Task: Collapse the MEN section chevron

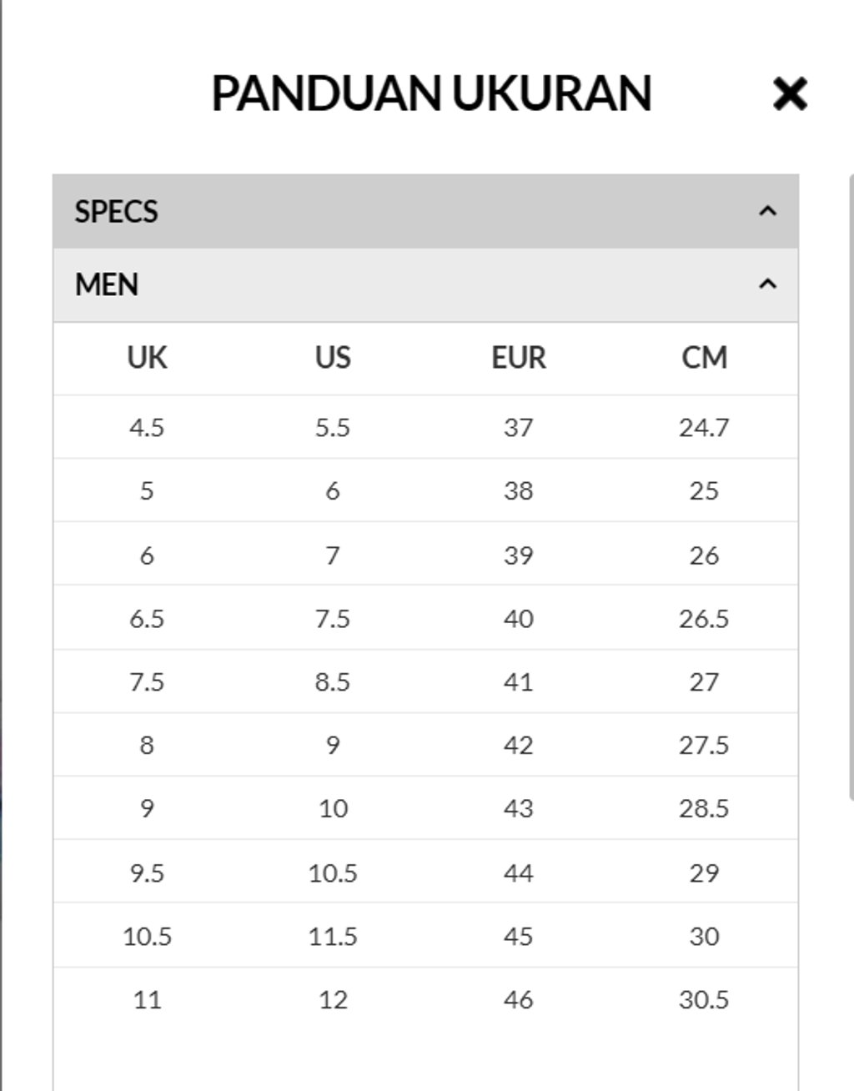Action: coord(767,284)
